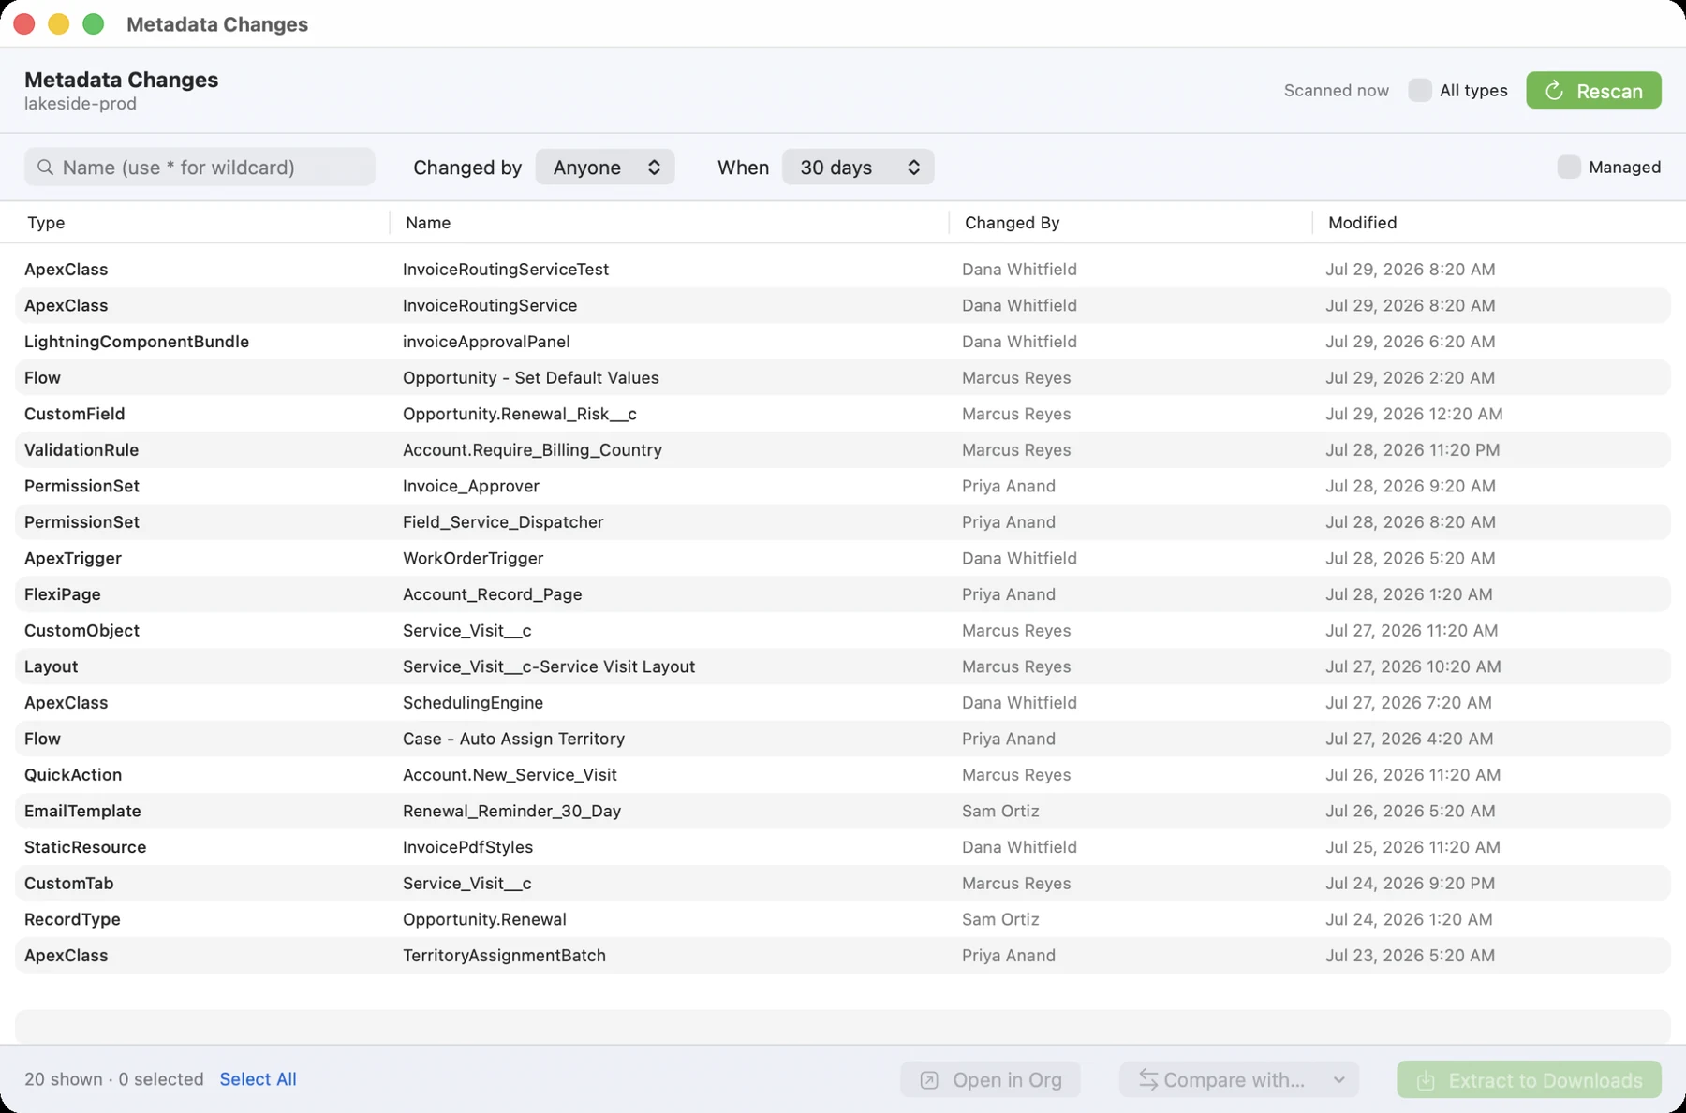The height and width of the screenshot is (1113, 1686).
Task: Open the When 30 days dropdown
Action: coord(858,167)
